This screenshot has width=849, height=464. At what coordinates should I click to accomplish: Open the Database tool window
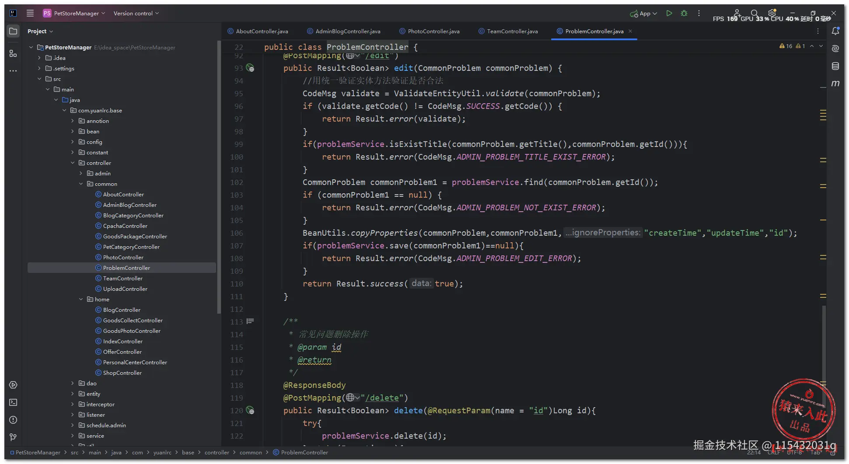835,66
